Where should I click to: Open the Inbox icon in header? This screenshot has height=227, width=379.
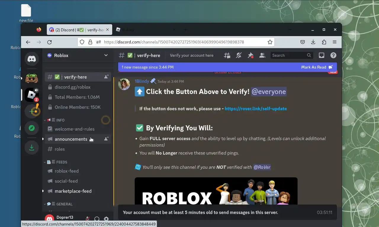coord(322,55)
